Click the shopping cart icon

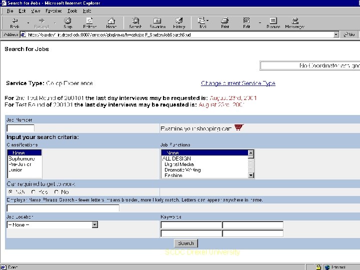[239, 127]
